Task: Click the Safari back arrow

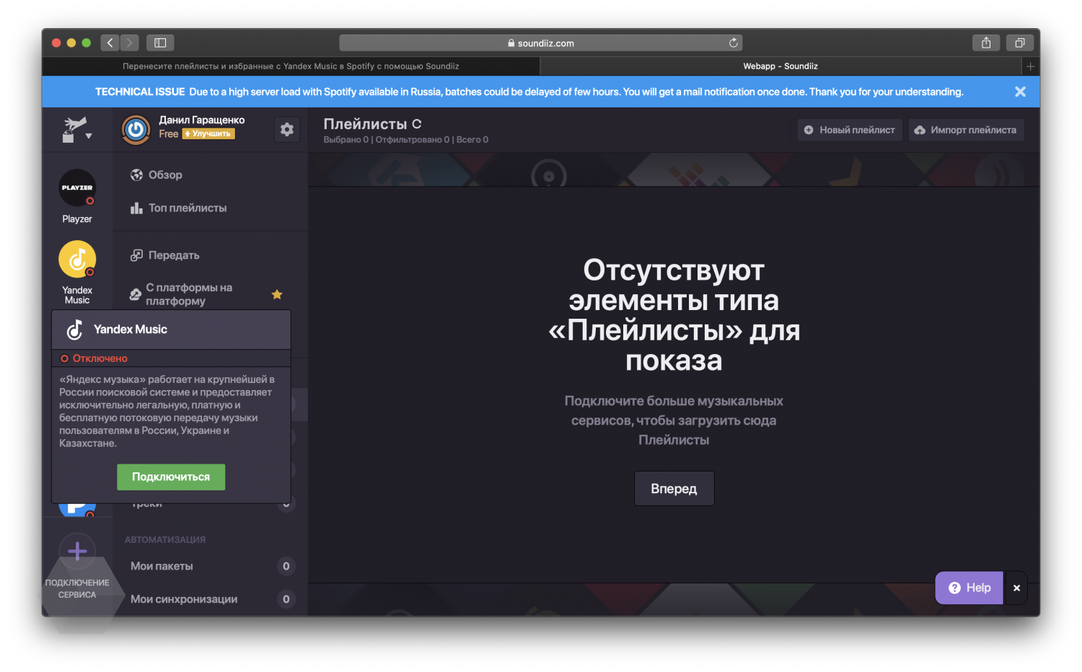Action: (x=110, y=43)
